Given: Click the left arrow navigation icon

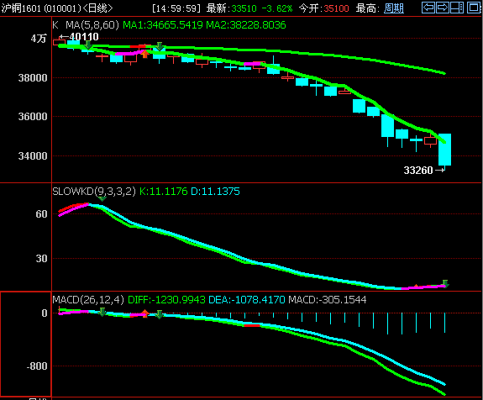Looking at the screenshot, I should (428, 7).
